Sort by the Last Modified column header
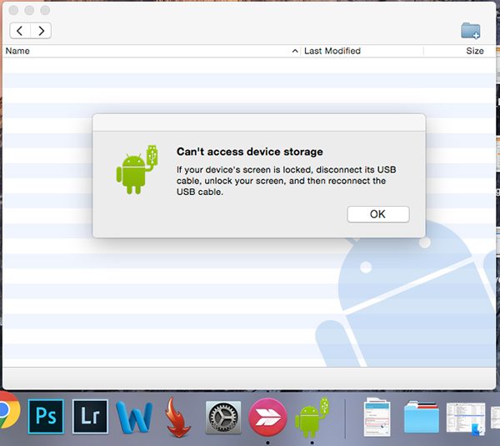500x446 pixels. (332, 51)
